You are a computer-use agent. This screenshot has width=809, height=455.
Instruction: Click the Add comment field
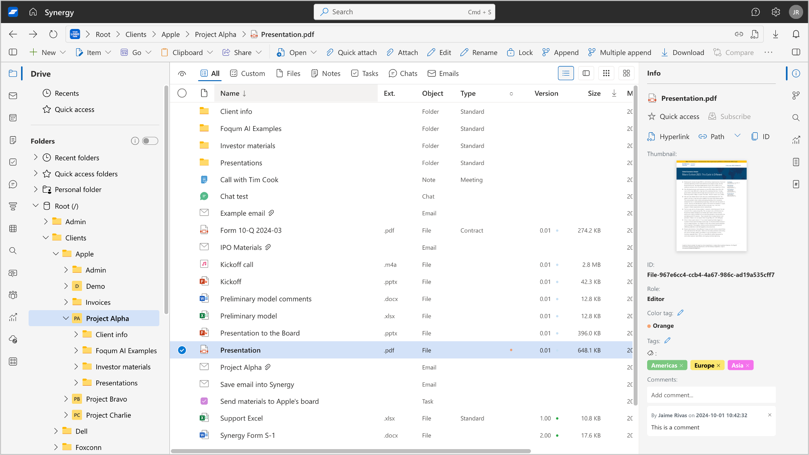click(711, 395)
